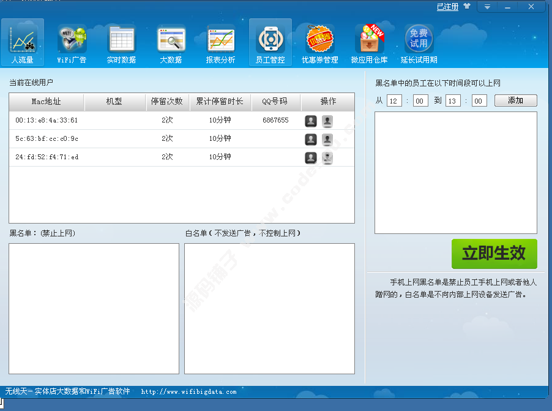
Task: Click the end minute field after 13
Action: point(479,101)
